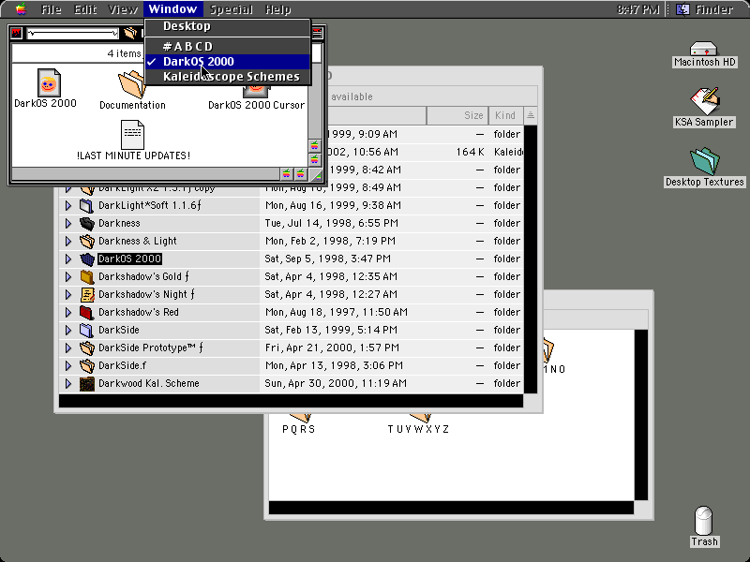Expand the Darkshadow's Night disclosure triangle
Viewport: 750px width, 562px height.
[x=67, y=294]
